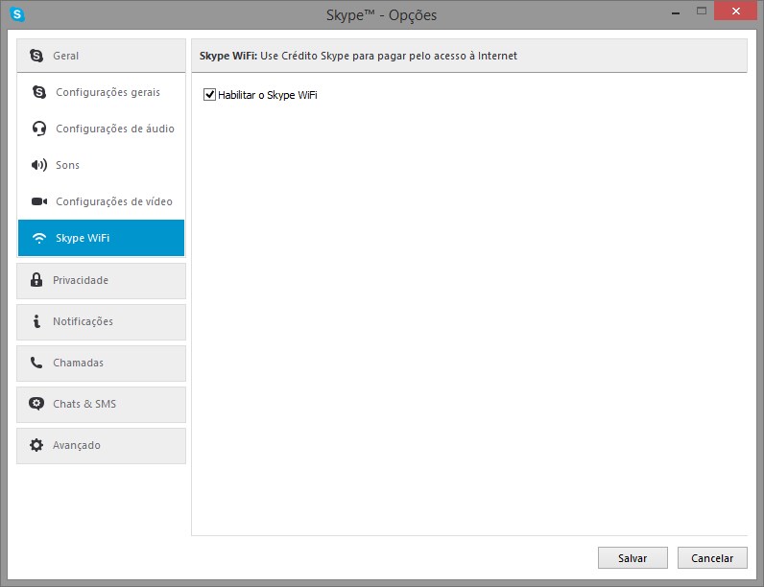This screenshot has height=587, width=764.
Task: Click the padlock icon beside Privacidade
Action: pyautogui.click(x=36, y=280)
